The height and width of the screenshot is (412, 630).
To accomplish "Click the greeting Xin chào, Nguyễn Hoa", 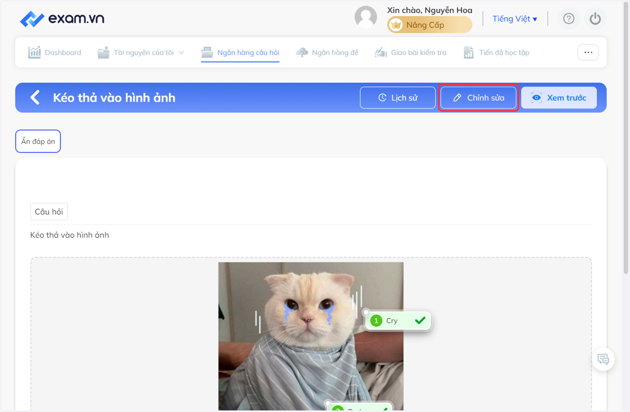I will (x=429, y=10).
